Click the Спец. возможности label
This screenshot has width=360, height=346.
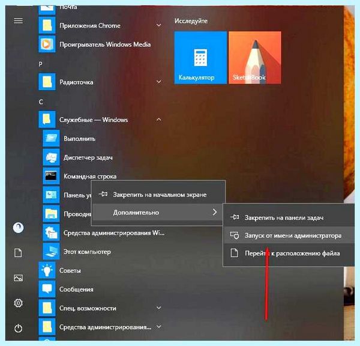coord(88,308)
